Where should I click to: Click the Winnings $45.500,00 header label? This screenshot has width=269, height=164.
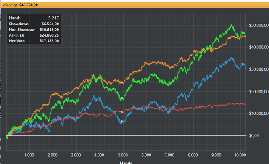click(x=20, y=5)
